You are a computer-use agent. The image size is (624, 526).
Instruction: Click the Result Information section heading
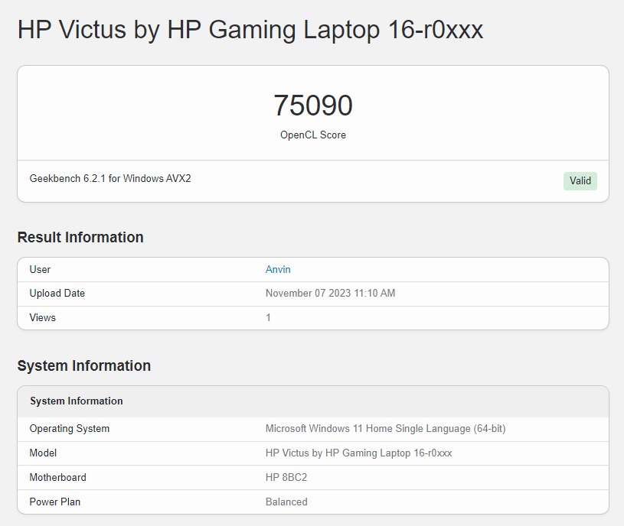(80, 238)
